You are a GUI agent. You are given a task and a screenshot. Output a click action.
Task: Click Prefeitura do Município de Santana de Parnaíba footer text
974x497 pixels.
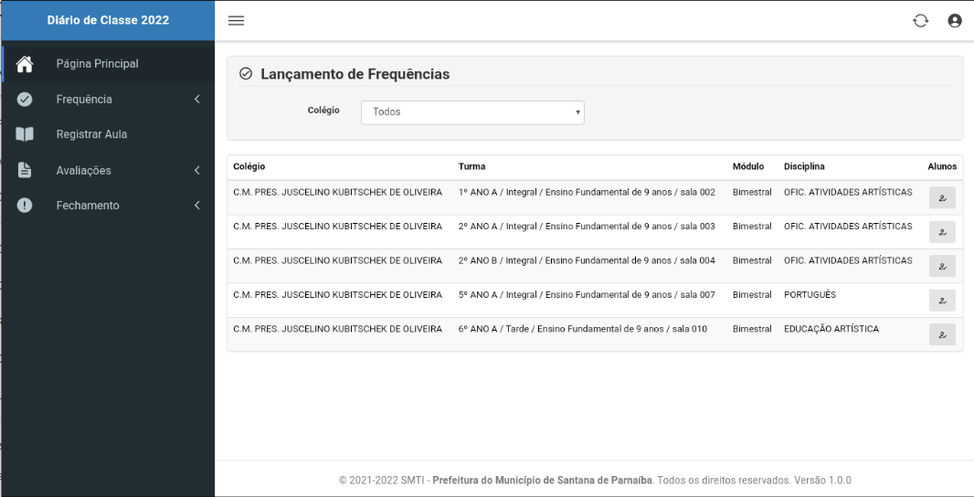point(543,481)
